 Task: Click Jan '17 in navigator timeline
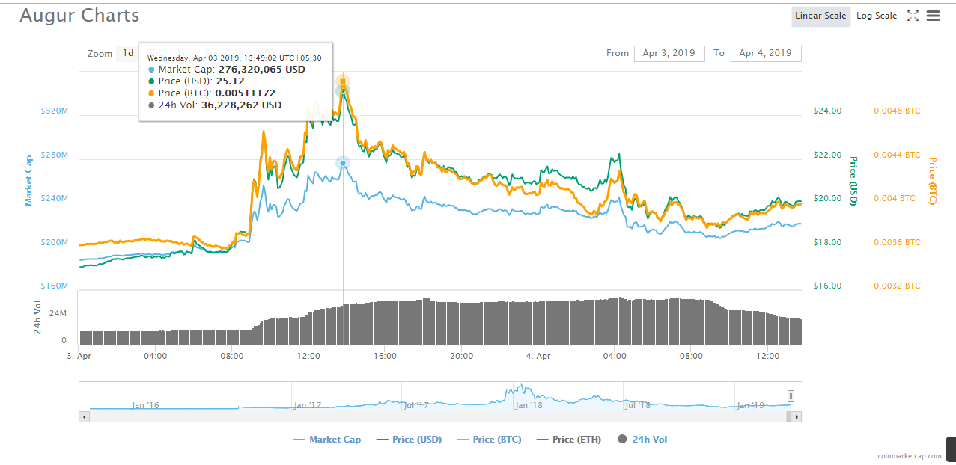[308, 405]
